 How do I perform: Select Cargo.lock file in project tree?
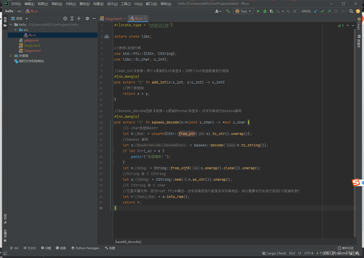pyautogui.click(x=32, y=46)
